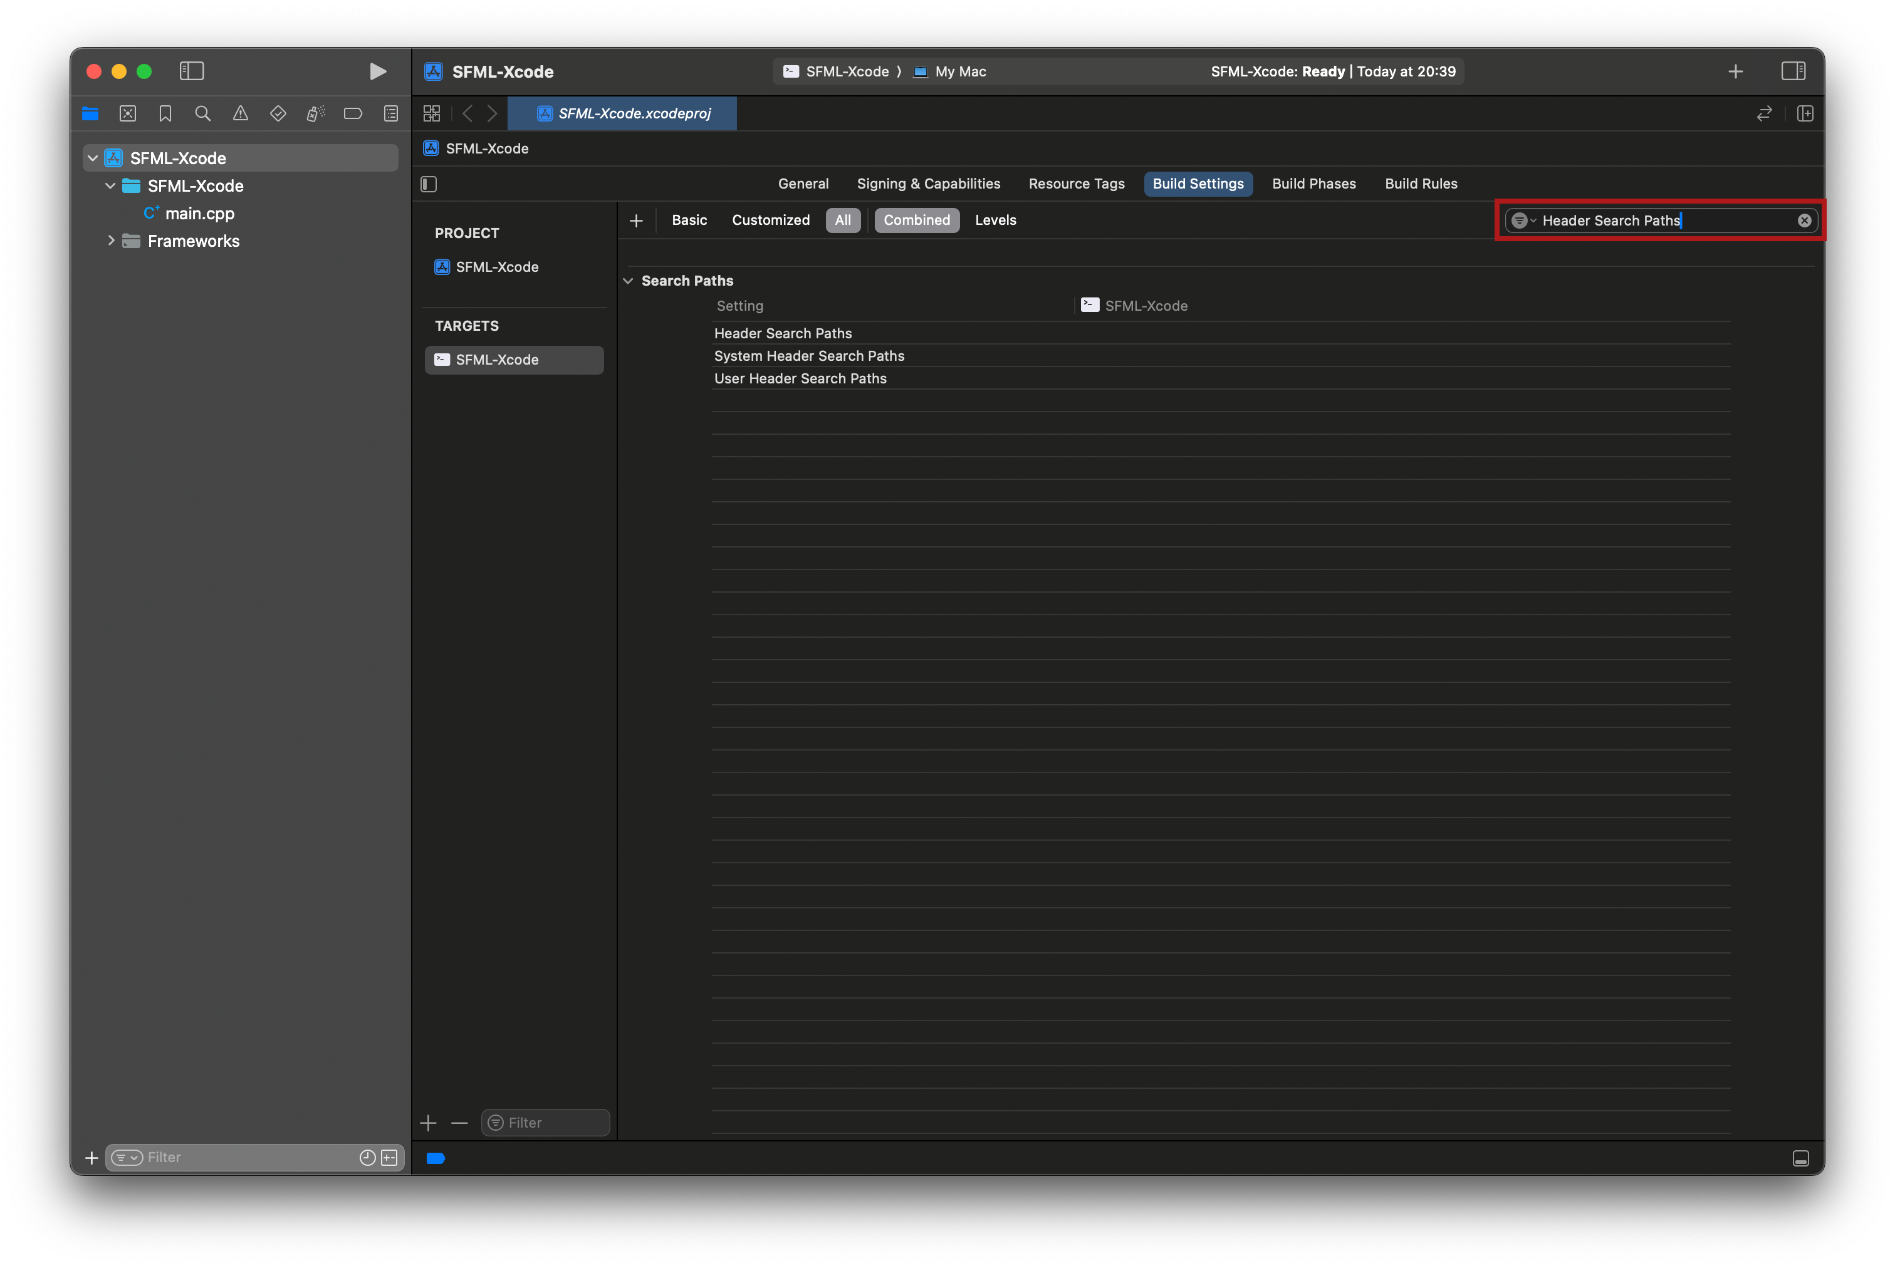Expand the Frameworks group
This screenshot has height=1268, width=1895.
[110, 241]
